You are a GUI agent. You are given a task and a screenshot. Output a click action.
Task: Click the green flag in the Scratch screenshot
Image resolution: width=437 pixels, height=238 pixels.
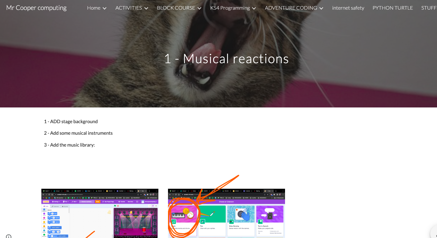[x=115, y=206]
